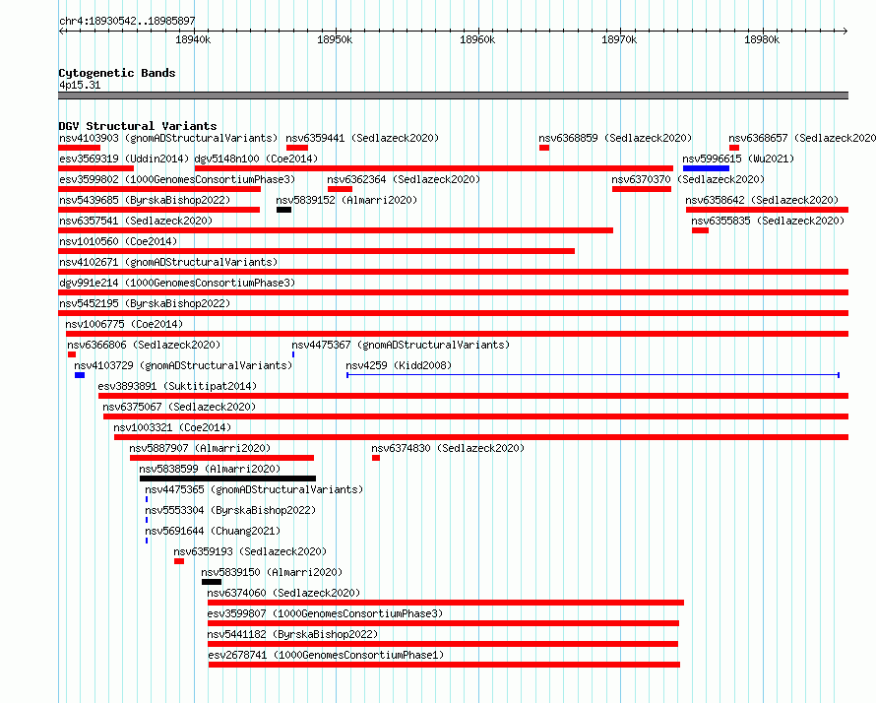Click the DGV Structural Variants track title
876x703 pixels.
click(x=138, y=126)
